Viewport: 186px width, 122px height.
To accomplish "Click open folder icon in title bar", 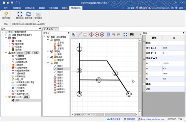I will [8, 3].
